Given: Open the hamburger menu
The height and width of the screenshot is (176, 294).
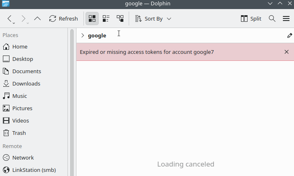Looking at the screenshot, I should pyautogui.click(x=286, y=19).
